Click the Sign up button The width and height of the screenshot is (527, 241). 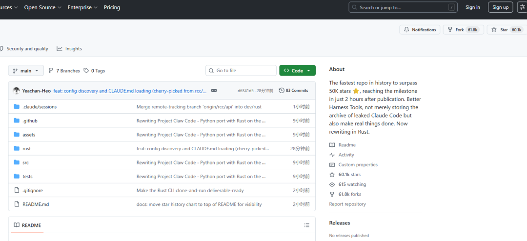pos(500,7)
